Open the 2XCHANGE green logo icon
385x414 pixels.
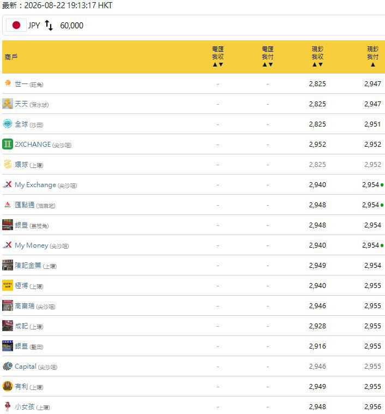[x=8, y=144]
